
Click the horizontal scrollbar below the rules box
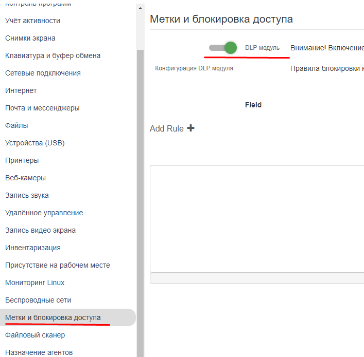coord(256,278)
